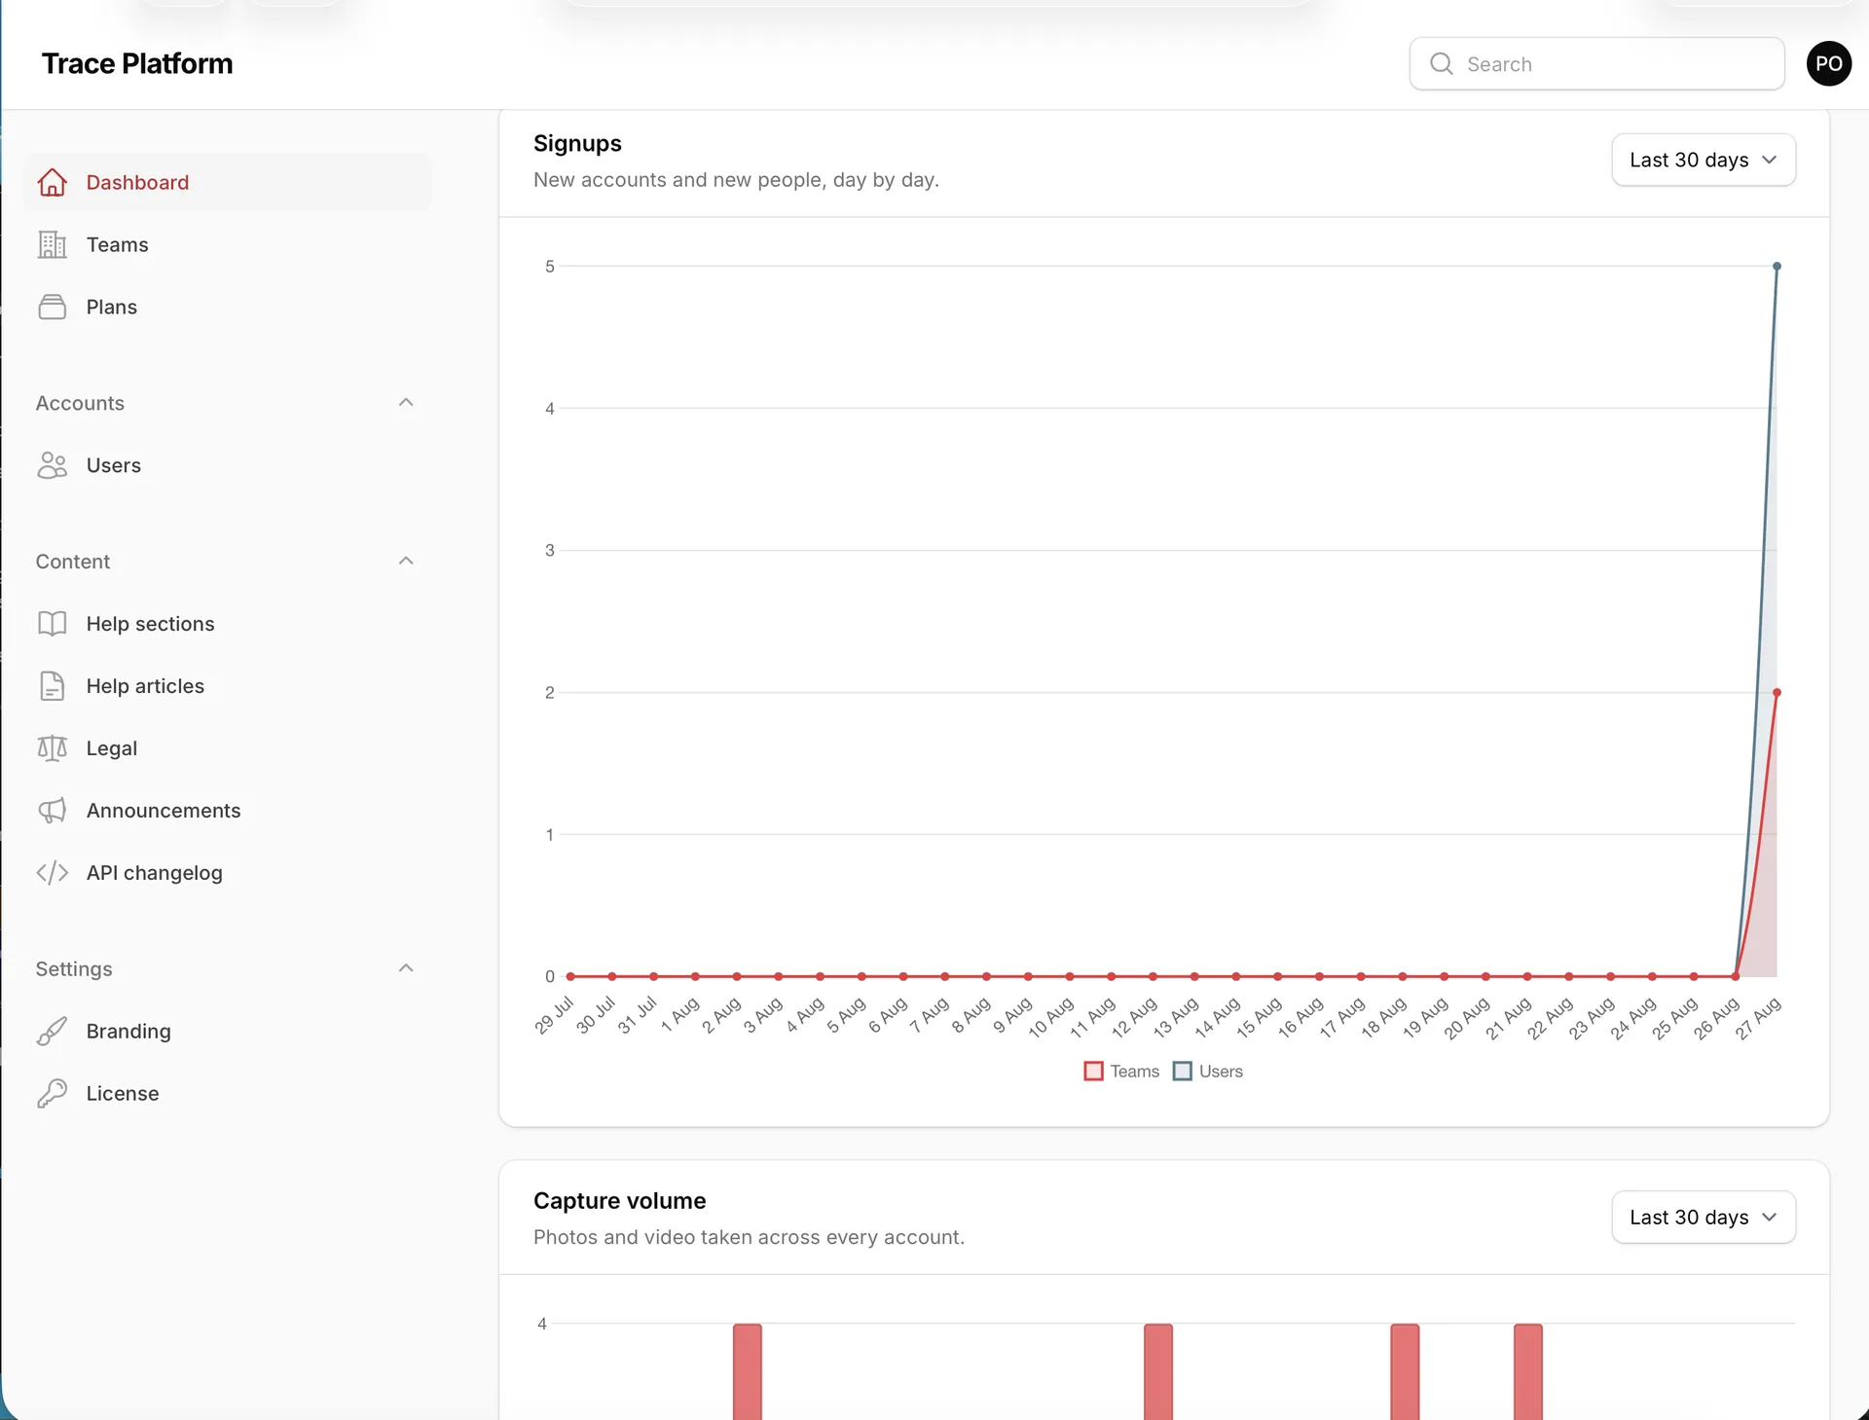Click the 27 Aug axis label

click(1759, 1017)
